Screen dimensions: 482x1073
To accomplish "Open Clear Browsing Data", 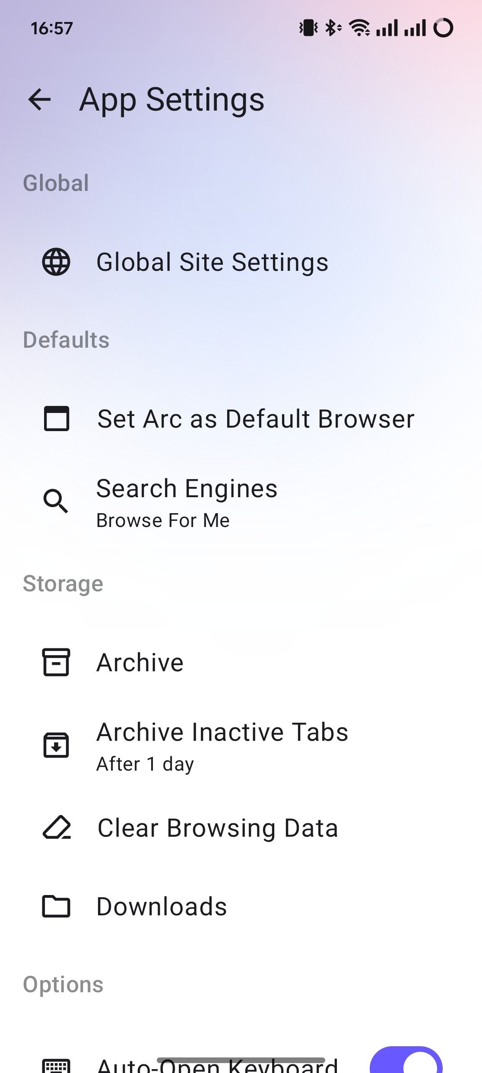I will 218,828.
